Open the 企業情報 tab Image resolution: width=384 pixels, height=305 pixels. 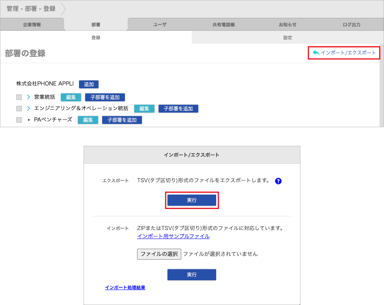pos(32,24)
